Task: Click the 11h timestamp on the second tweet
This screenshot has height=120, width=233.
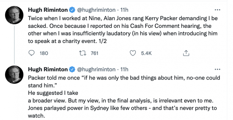Action: (124, 69)
